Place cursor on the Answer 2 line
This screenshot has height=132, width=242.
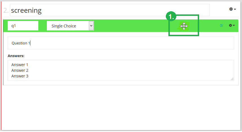point(20,70)
